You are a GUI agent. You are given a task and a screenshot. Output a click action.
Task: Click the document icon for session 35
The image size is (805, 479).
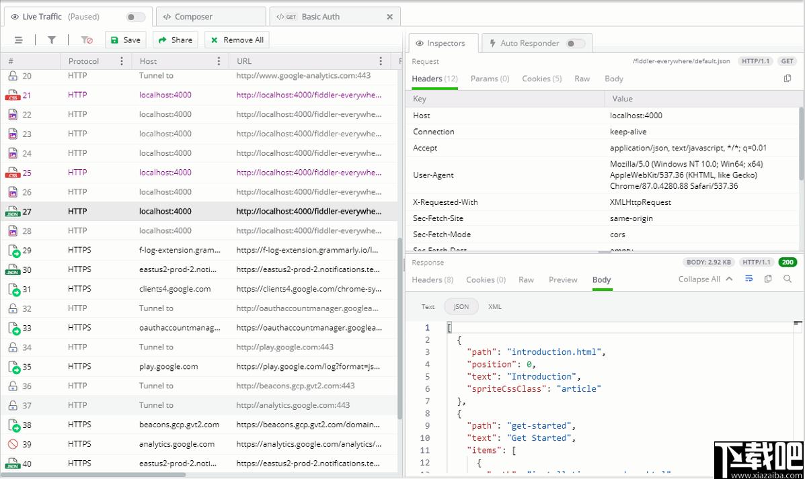click(x=14, y=367)
